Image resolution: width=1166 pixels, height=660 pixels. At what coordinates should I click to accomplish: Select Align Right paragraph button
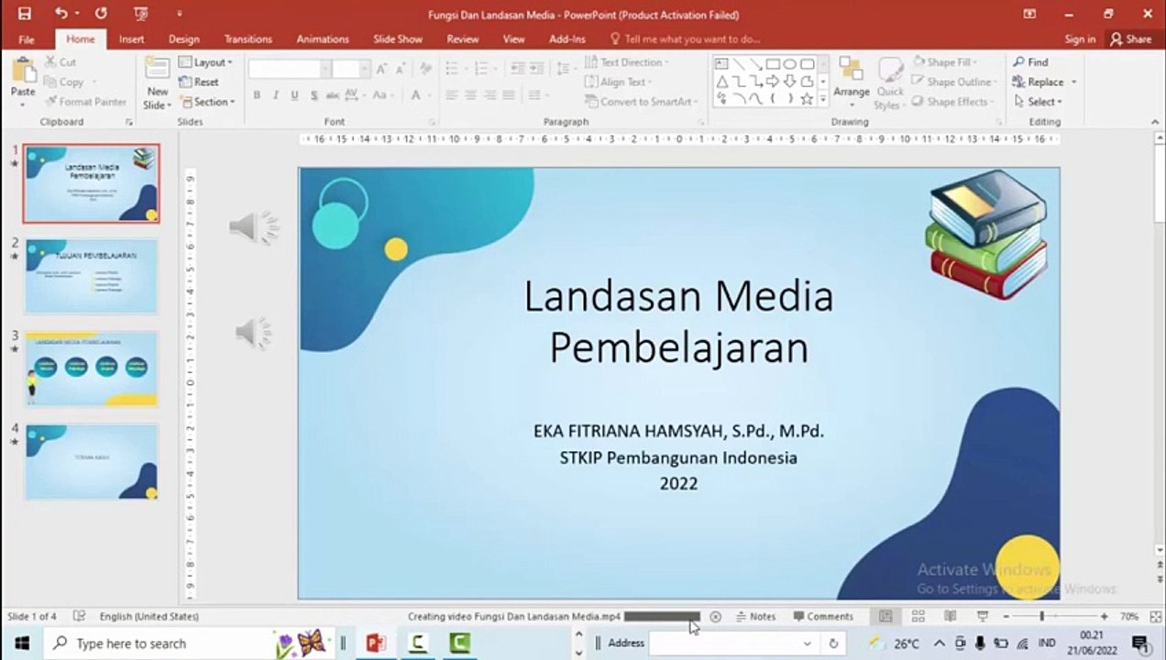point(489,95)
